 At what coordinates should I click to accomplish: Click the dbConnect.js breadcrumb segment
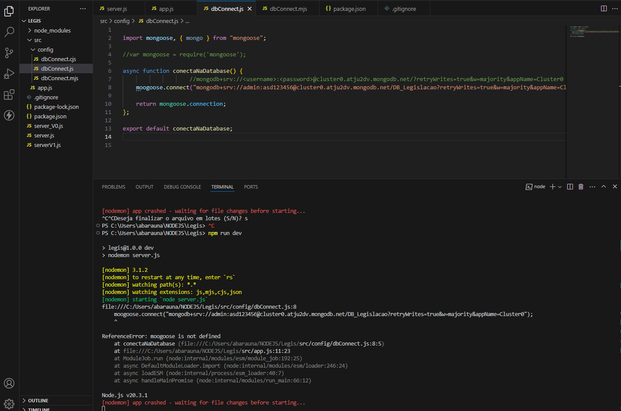click(x=158, y=21)
